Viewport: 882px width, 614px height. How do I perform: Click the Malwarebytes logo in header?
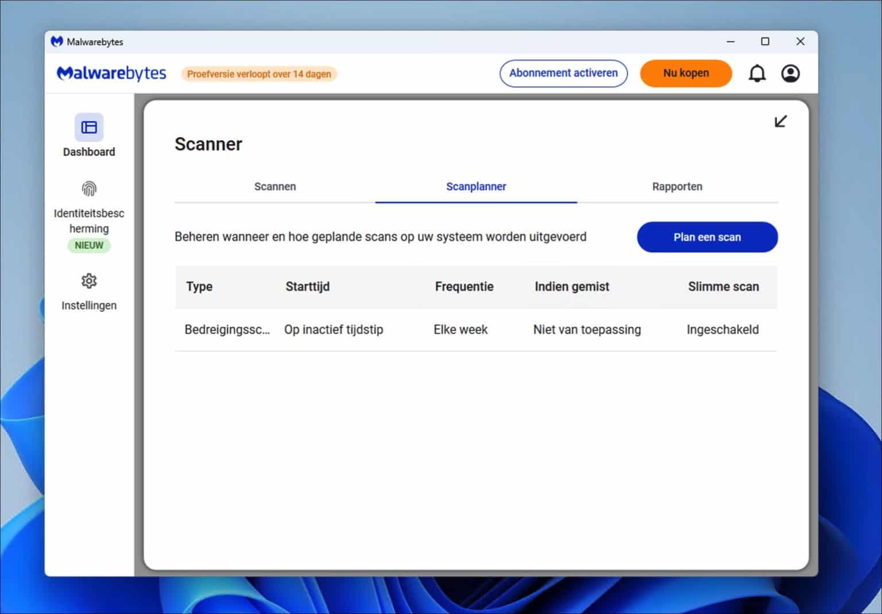[111, 74]
